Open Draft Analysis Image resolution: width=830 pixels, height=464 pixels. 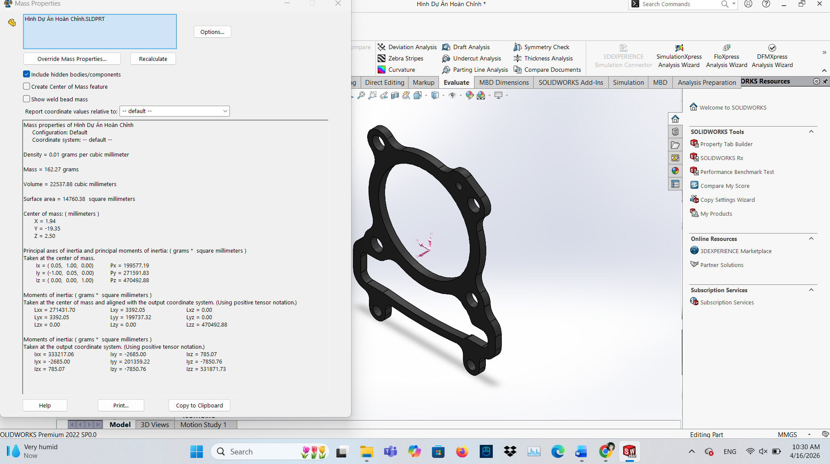[466, 47]
